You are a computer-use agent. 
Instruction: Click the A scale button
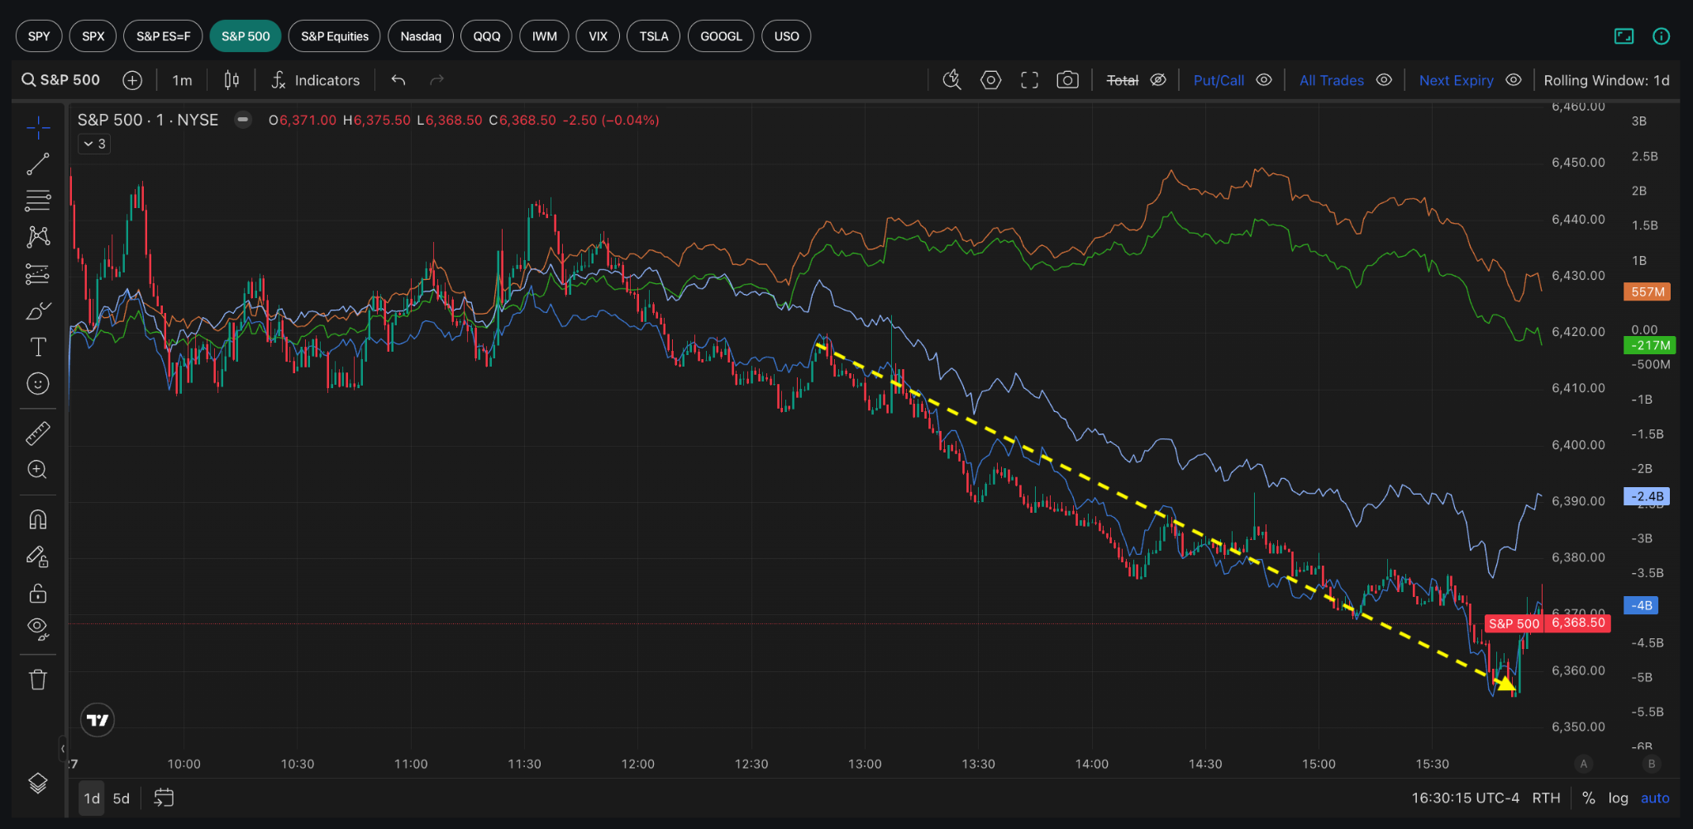click(x=1584, y=764)
